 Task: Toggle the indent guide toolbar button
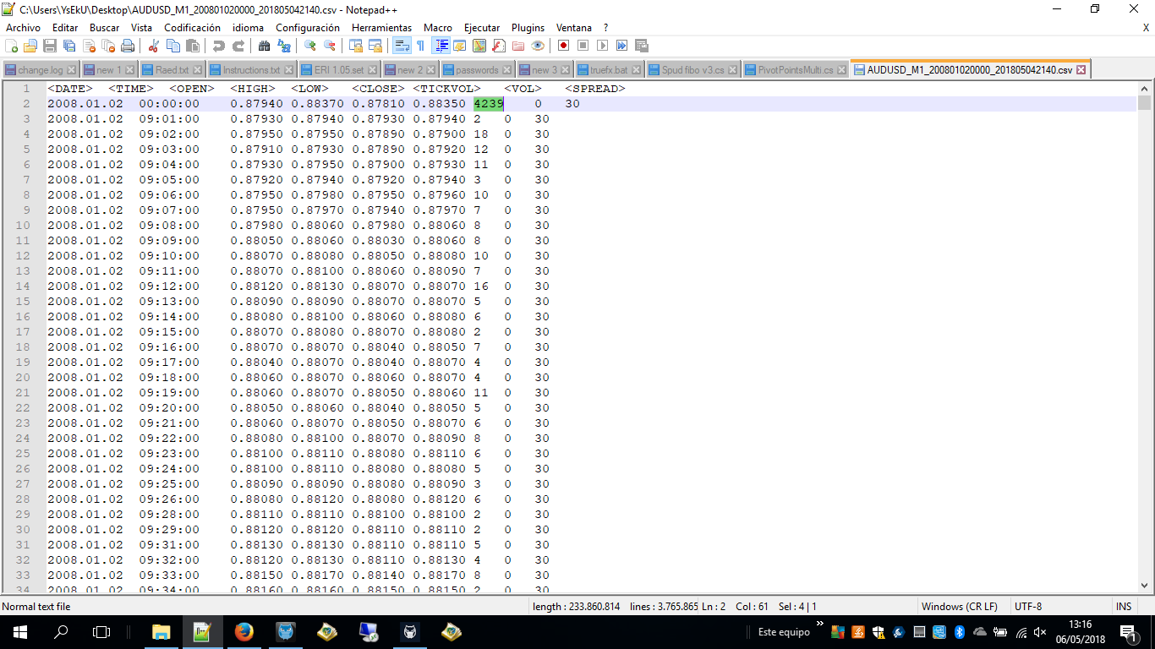(441, 46)
